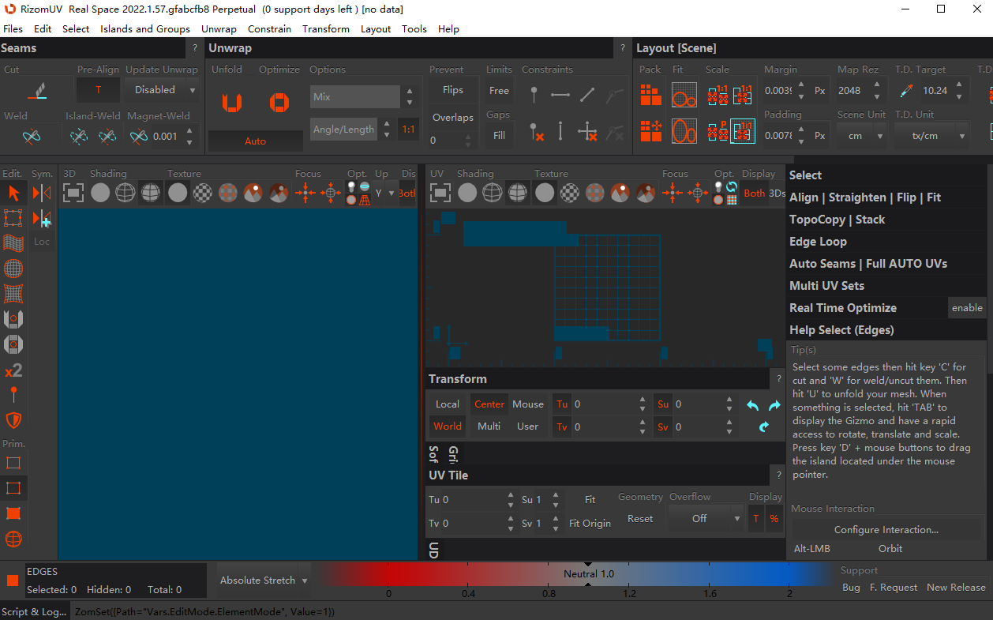Open the Update Unwrap Disabled dropdown

(x=163, y=90)
